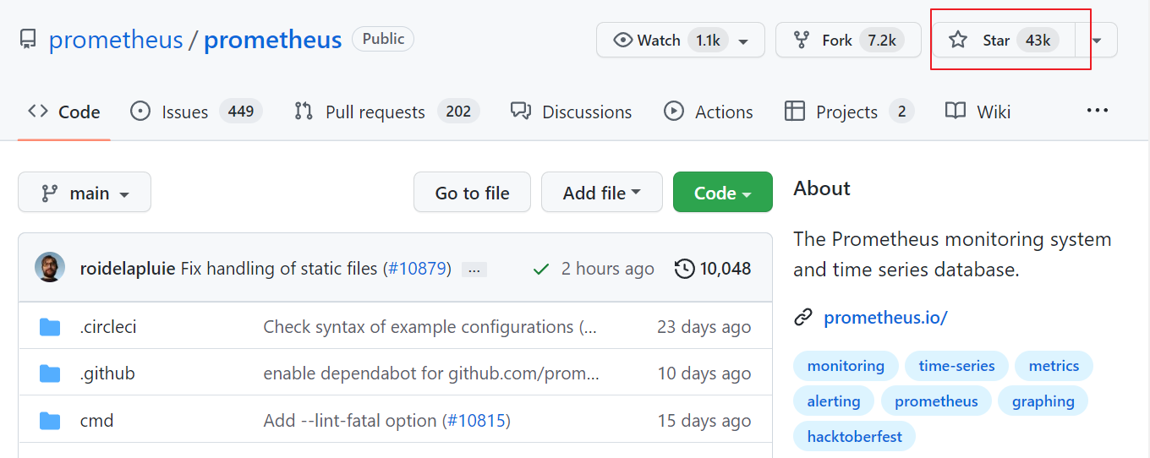The width and height of the screenshot is (1150, 458).
Task: Open the Add --lint-fatal option commit
Action: [350, 421]
